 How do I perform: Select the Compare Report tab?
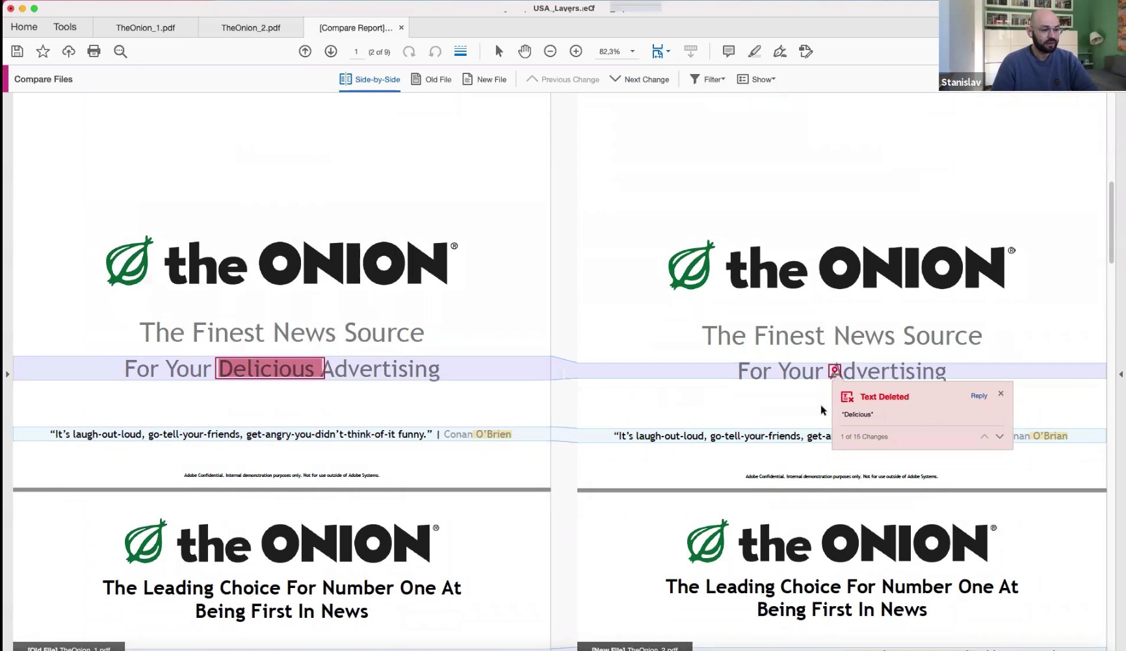pyautogui.click(x=356, y=27)
